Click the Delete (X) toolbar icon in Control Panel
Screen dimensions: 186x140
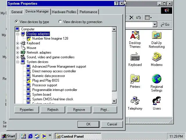[131, 17]
